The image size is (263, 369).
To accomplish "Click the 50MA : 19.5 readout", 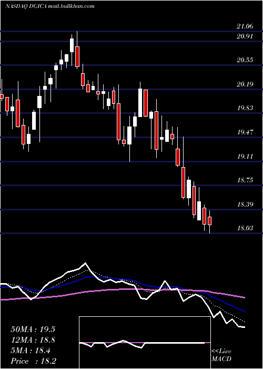I will tap(33, 329).
